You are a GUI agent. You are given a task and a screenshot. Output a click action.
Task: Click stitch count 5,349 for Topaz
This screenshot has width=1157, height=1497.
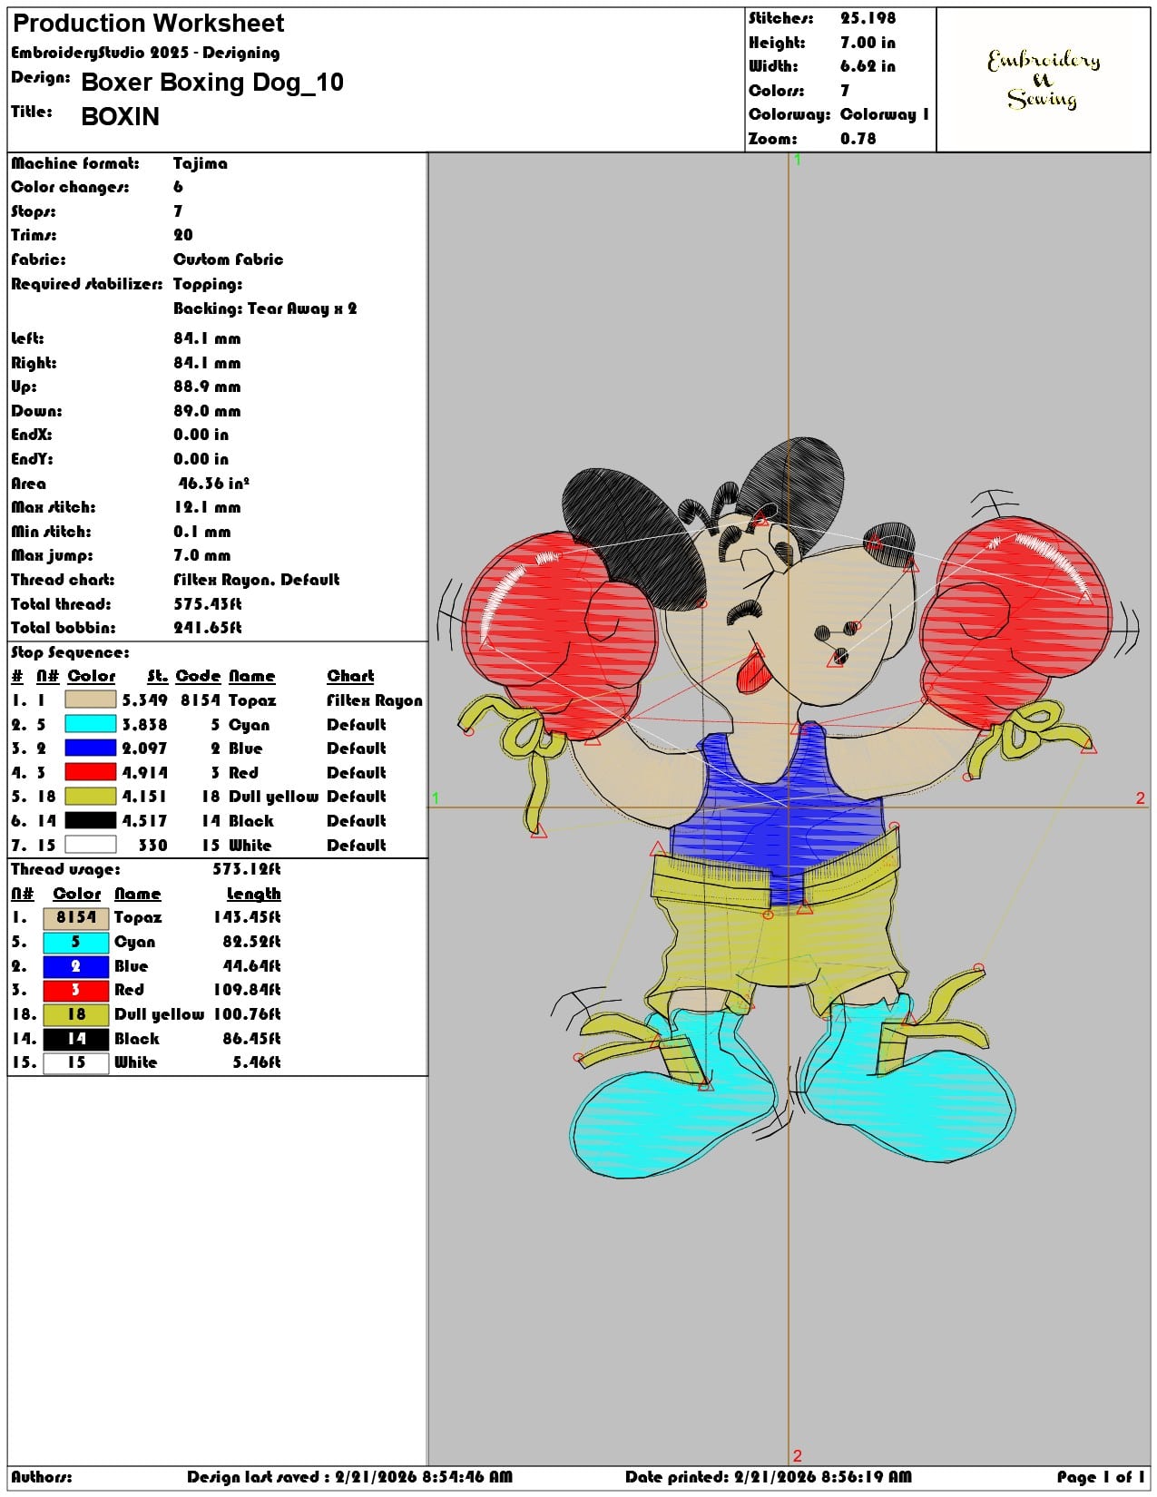(144, 700)
